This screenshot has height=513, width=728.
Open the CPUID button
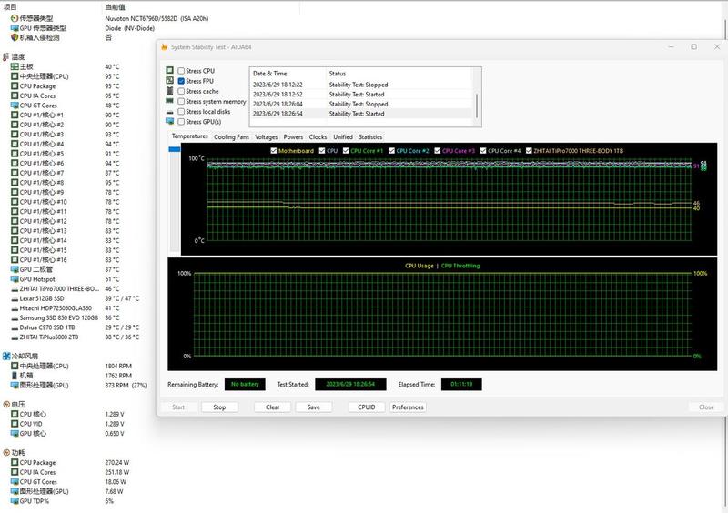367,407
